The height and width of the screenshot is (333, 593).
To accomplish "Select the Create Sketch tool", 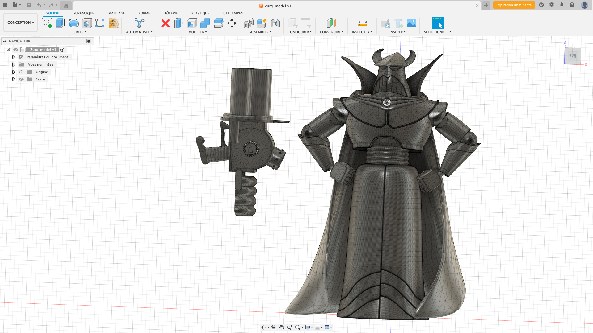I will coord(47,23).
